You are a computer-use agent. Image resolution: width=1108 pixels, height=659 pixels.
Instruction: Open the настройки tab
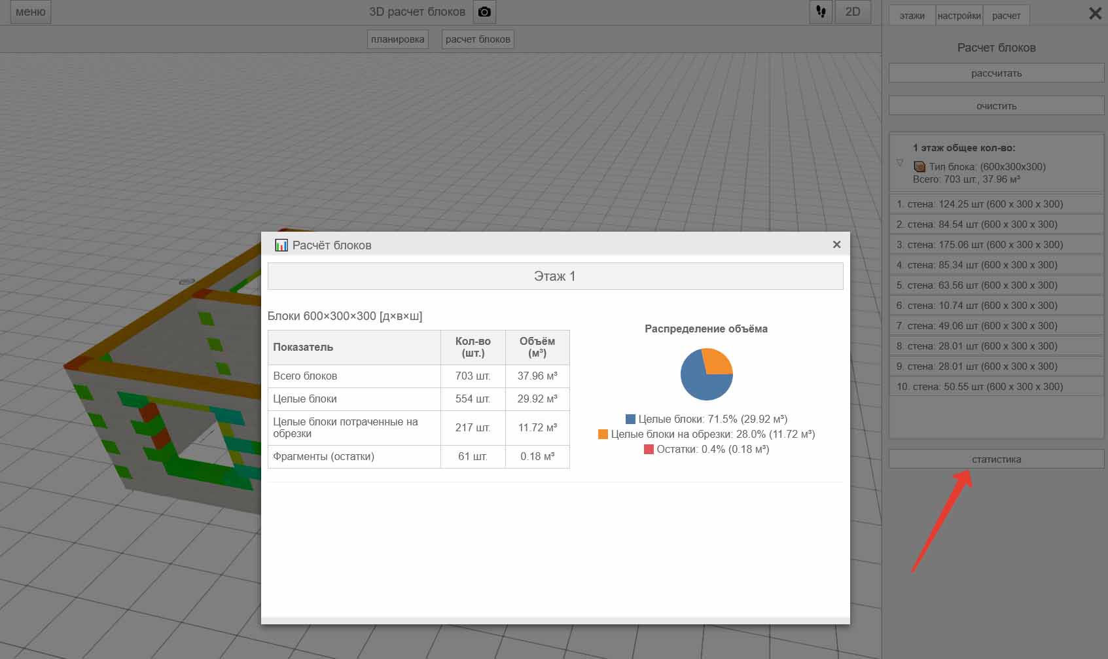[959, 16]
